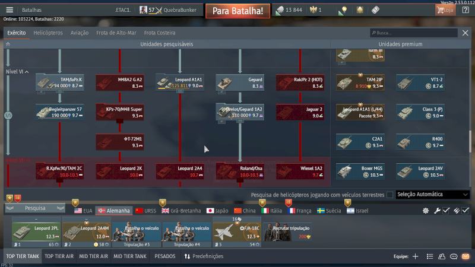Select URSS nation
475x267 pixels.
(x=145, y=211)
